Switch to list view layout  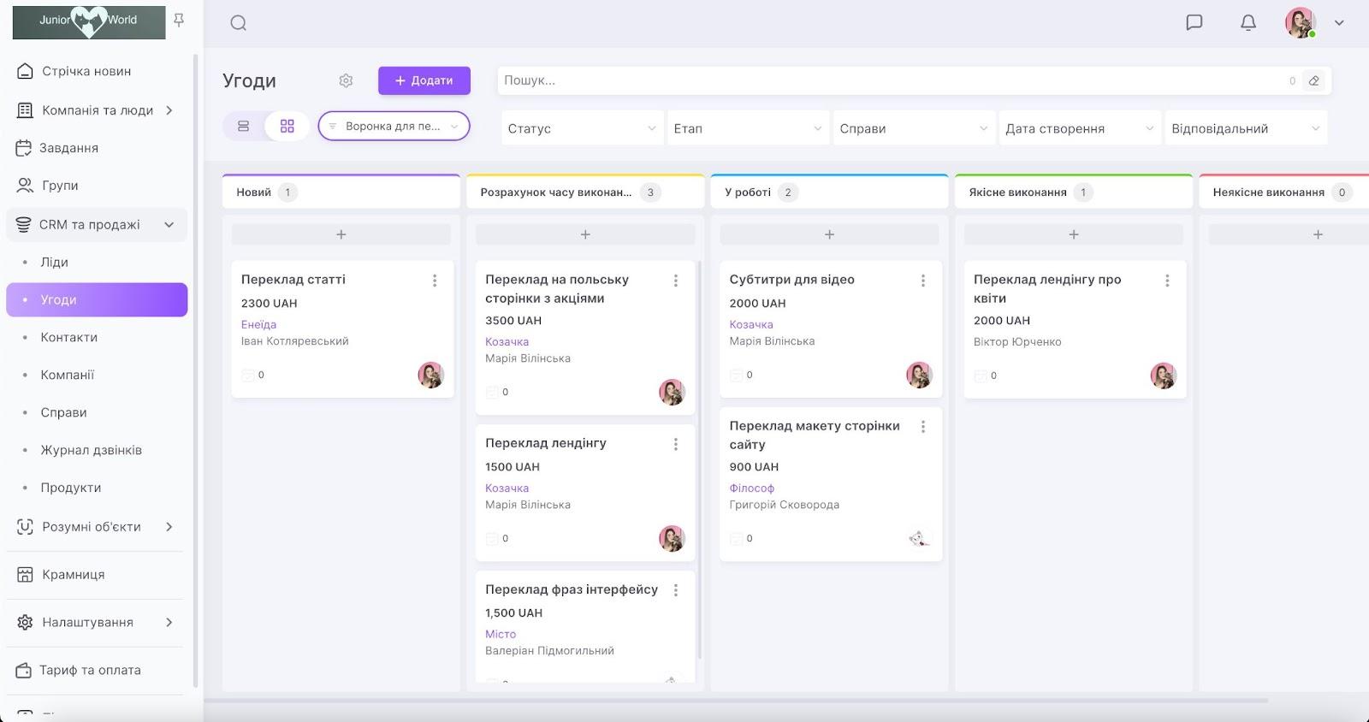pos(244,127)
